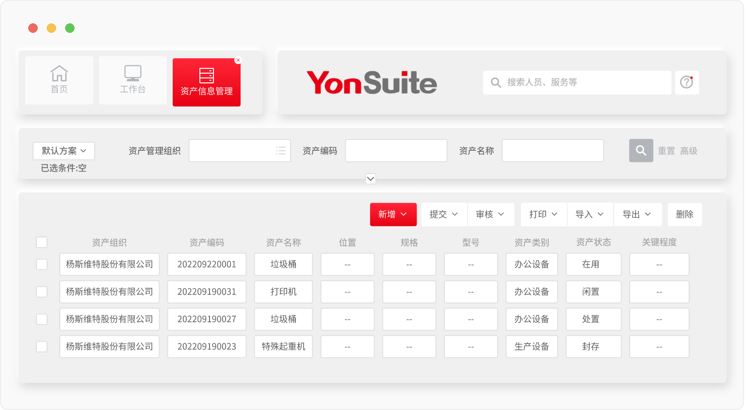Open the 新增 dropdown button
This screenshot has width=748, height=410.
pos(393,214)
